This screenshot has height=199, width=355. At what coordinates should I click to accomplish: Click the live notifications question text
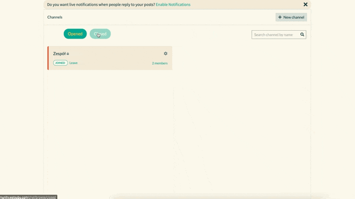[101, 4]
